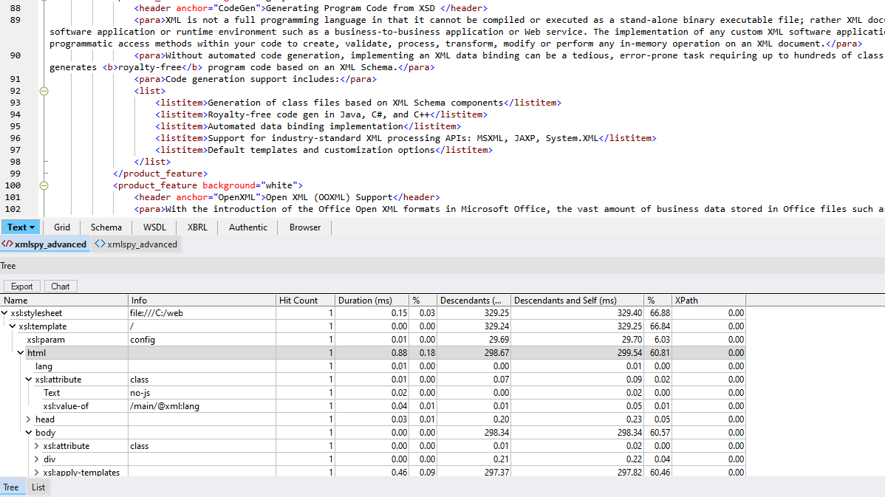Collapse the list element at line 92
885x497 pixels.
click(x=44, y=90)
